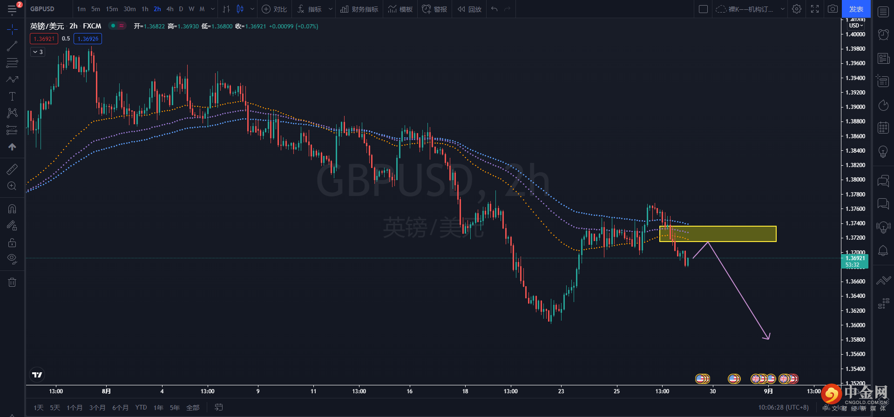Toggle magnet mode for drawings
This screenshot has height=417, width=894.
click(x=12, y=208)
